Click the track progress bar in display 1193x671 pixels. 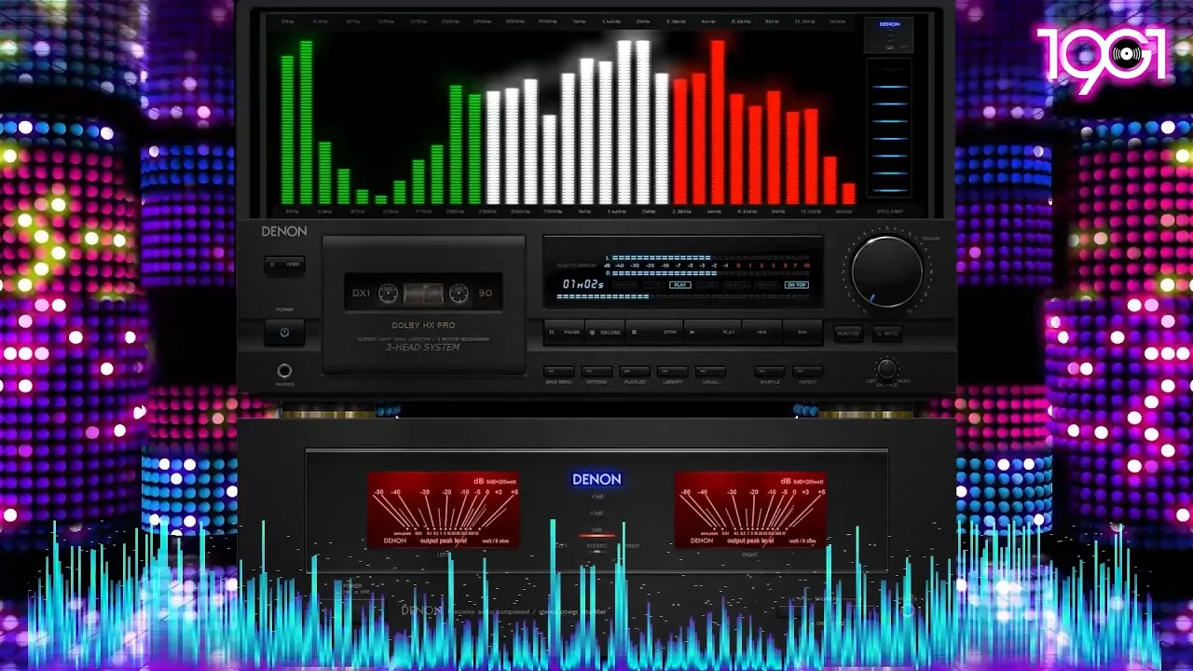[683, 297]
